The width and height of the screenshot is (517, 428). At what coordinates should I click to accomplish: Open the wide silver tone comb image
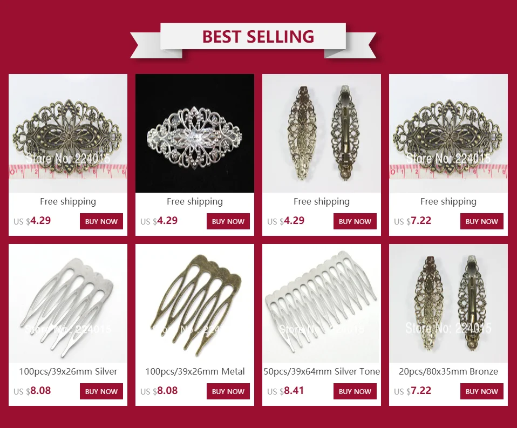pos(322,303)
